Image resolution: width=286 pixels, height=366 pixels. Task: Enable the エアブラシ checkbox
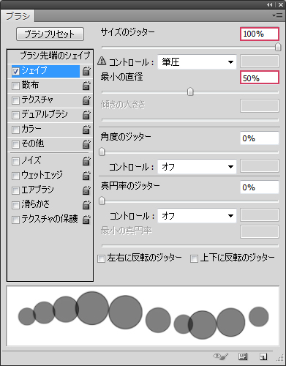coord(15,190)
